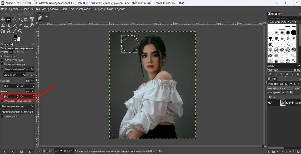The image size is (301, 154).
Task: Select the Move tool in toolbox
Action: click(3, 20)
